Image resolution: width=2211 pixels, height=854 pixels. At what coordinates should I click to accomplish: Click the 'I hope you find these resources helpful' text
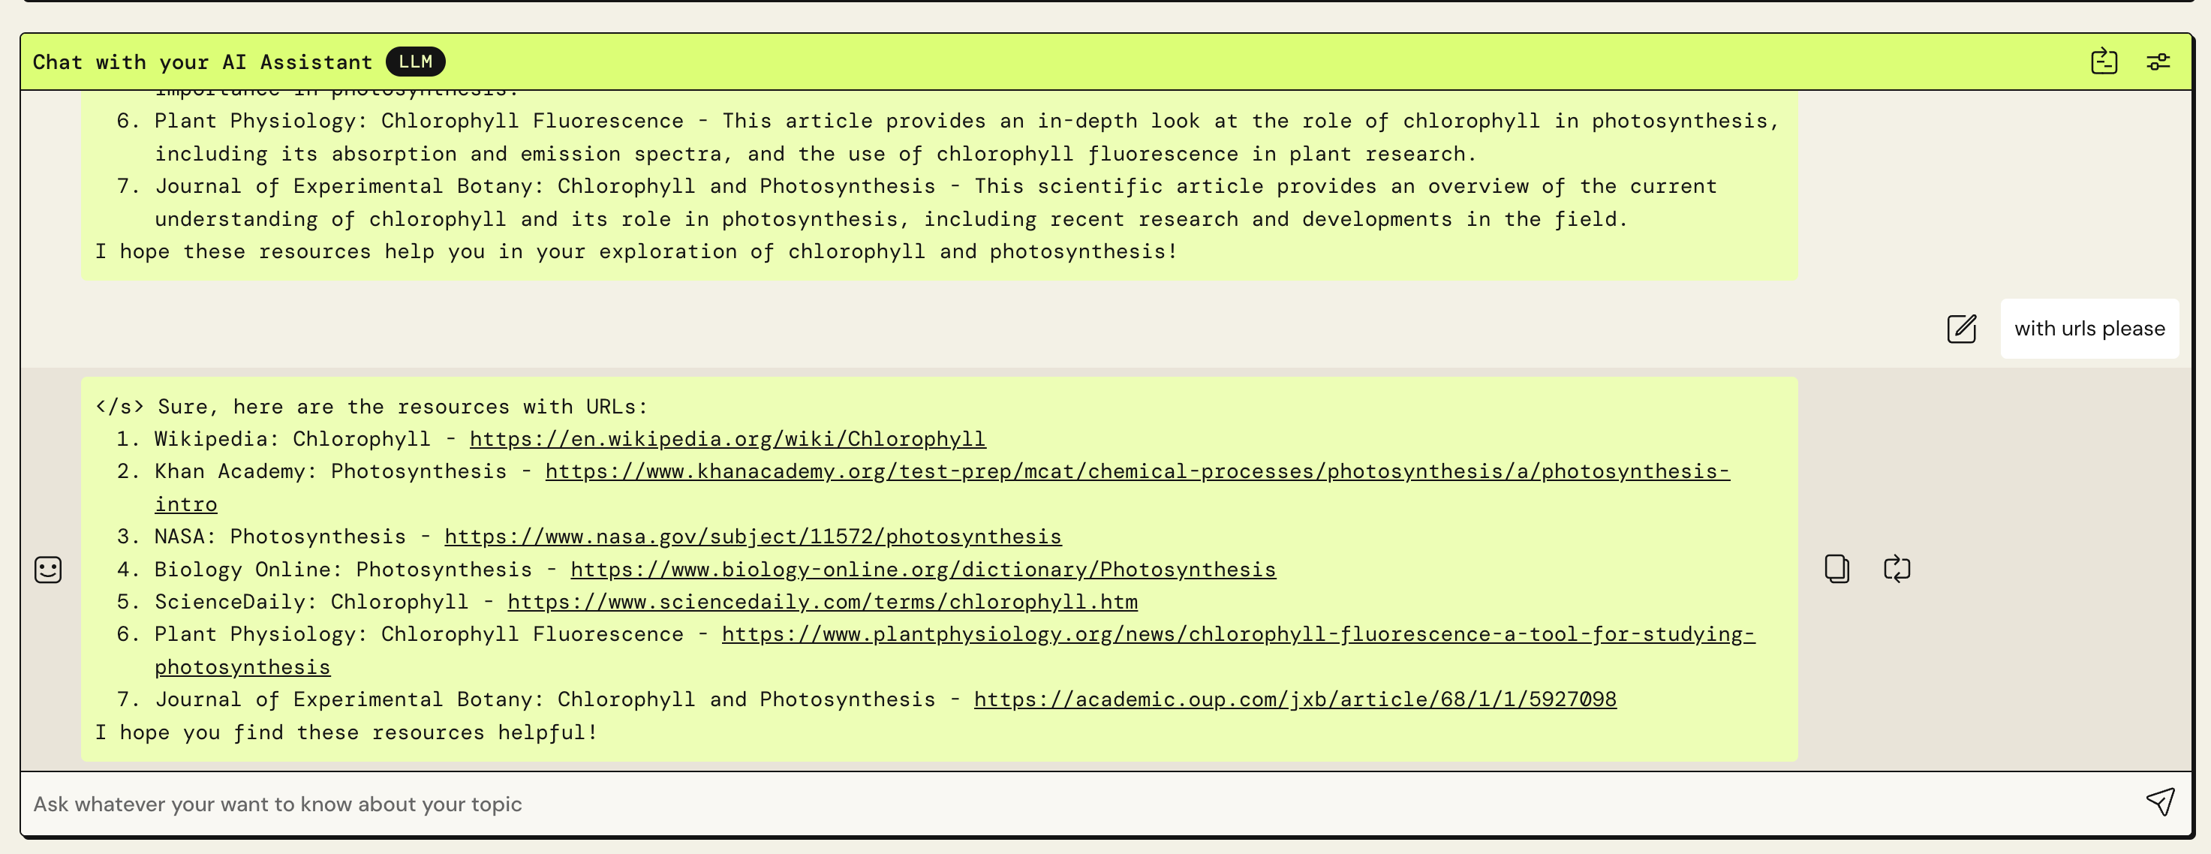pos(347,732)
